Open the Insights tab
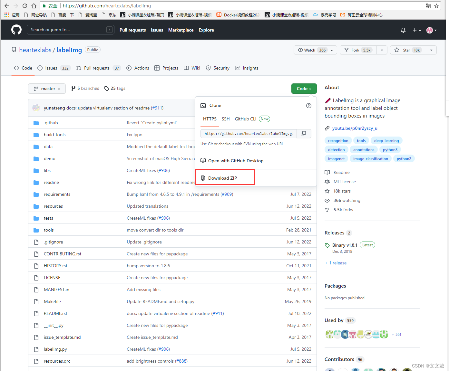449x371 pixels. (247, 68)
